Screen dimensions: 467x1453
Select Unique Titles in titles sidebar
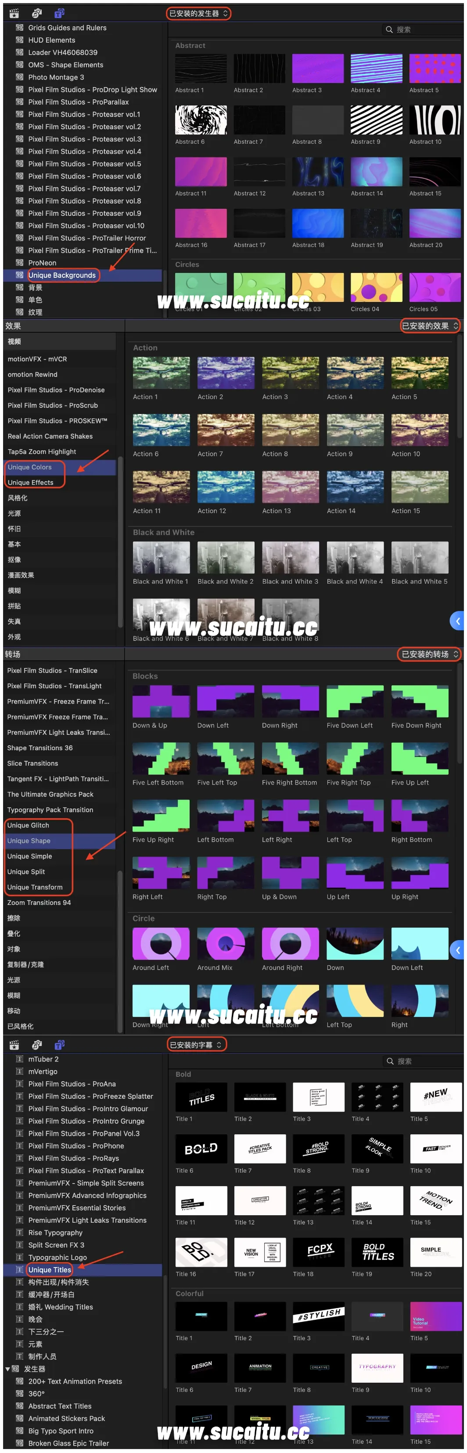click(50, 1269)
